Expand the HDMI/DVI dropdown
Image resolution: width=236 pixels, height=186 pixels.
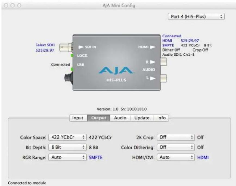click(x=176, y=157)
